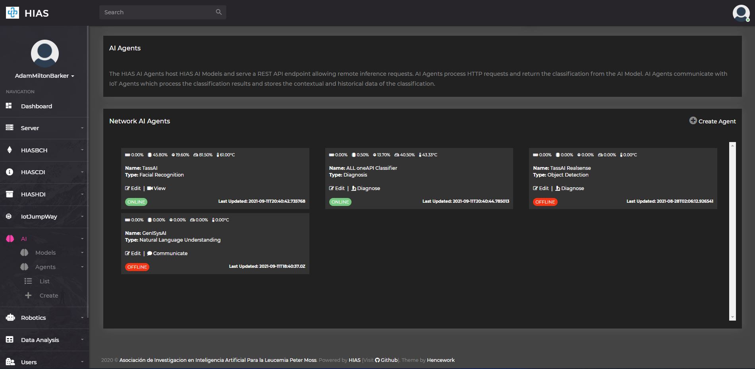
Task: Click the GenISysAI Communicate chat icon
Action: [149, 254]
